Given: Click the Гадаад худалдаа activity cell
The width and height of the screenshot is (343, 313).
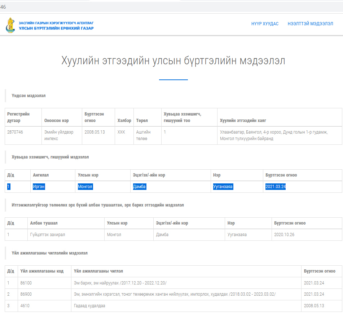Looking at the screenshot, I should coord(89,305).
